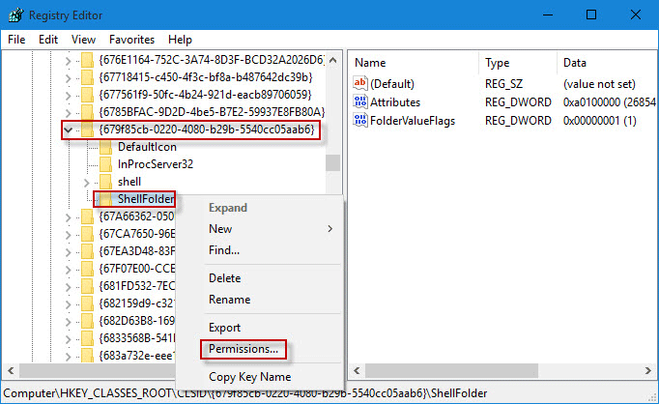Click the 0x00000001 (1) data cell
The image size is (659, 404).
pos(600,121)
